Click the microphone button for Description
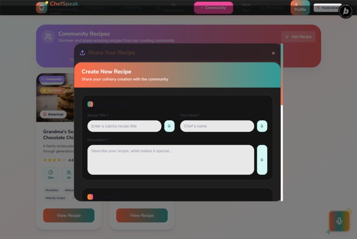Image resolution: width=357 pixels, height=239 pixels. tap(262, 160)
